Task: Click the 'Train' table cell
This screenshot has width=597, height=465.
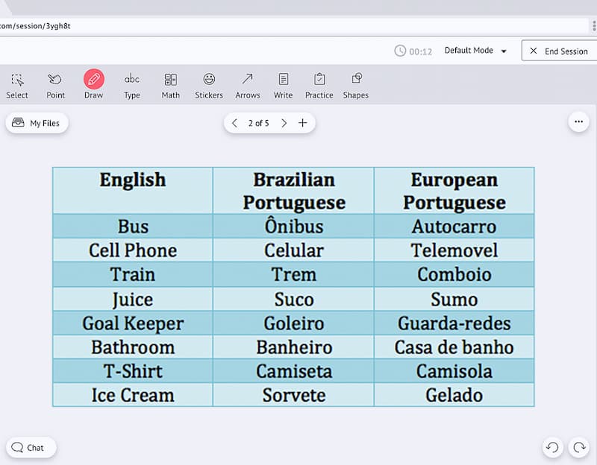Action: click(x=133, y=274)
